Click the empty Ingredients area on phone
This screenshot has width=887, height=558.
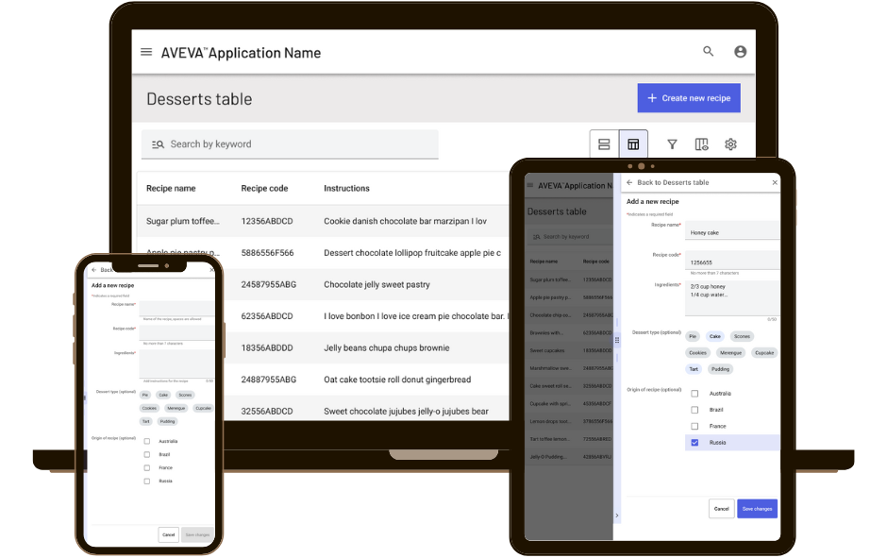point(176,364)
